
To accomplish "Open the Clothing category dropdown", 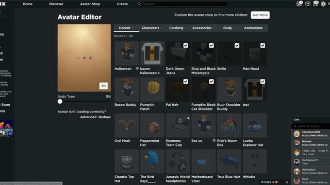I will (x=177, y=28).
